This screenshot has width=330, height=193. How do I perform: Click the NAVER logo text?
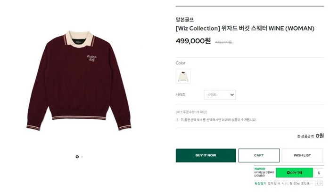(x=259, y=169)
